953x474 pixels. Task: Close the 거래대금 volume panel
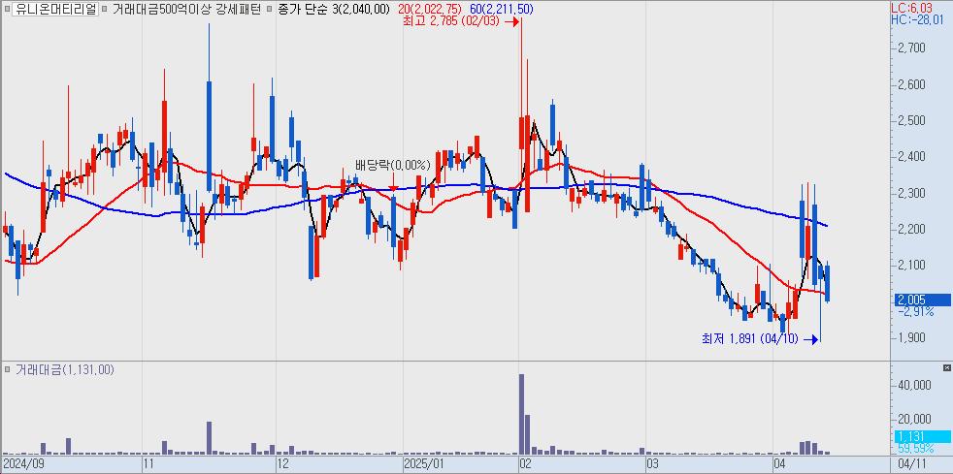click(x=946, y=367)
